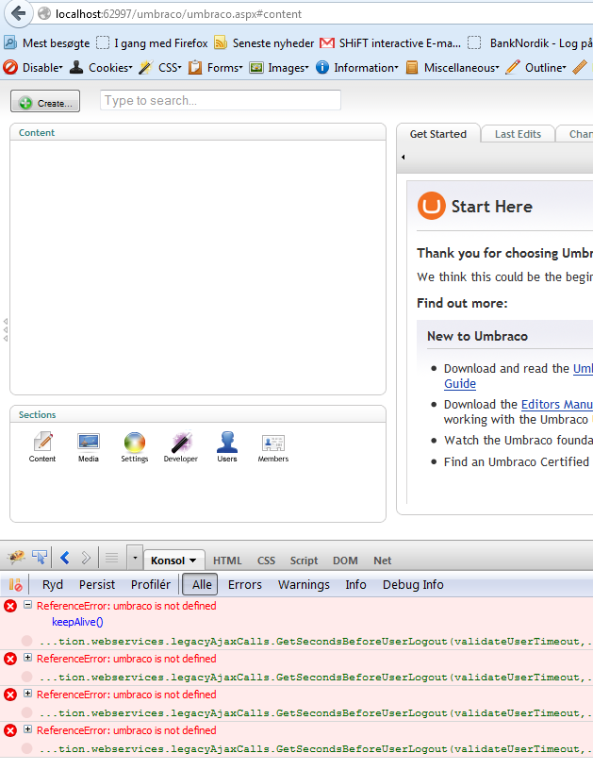Toggle Firebug command line lines icon

tap(112, 558)
